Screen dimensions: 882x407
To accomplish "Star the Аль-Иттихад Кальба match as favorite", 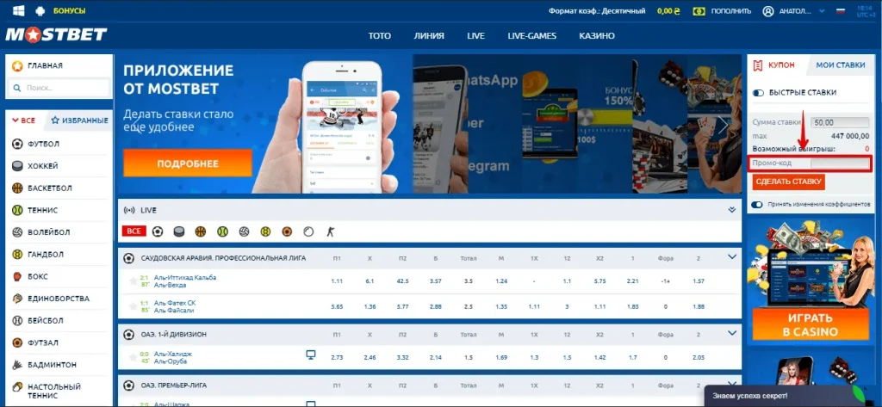I will 133,281.
